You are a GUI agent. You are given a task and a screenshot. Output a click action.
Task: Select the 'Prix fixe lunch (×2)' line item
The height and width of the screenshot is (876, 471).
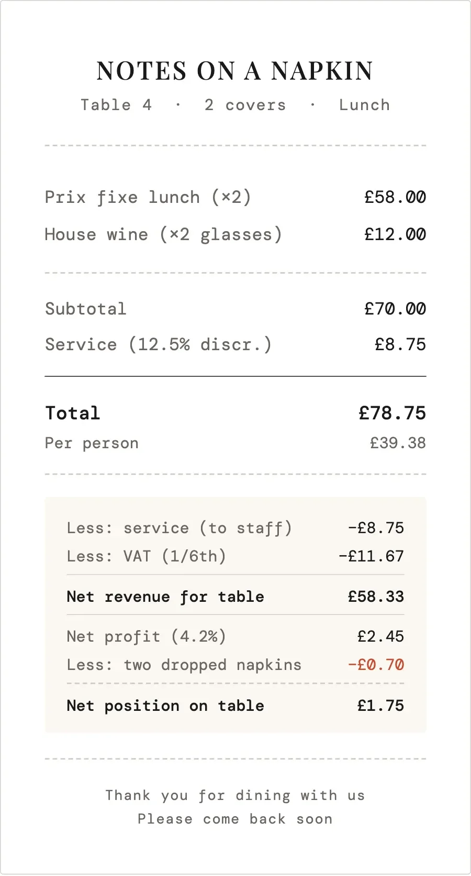click(x=148, y=197)
